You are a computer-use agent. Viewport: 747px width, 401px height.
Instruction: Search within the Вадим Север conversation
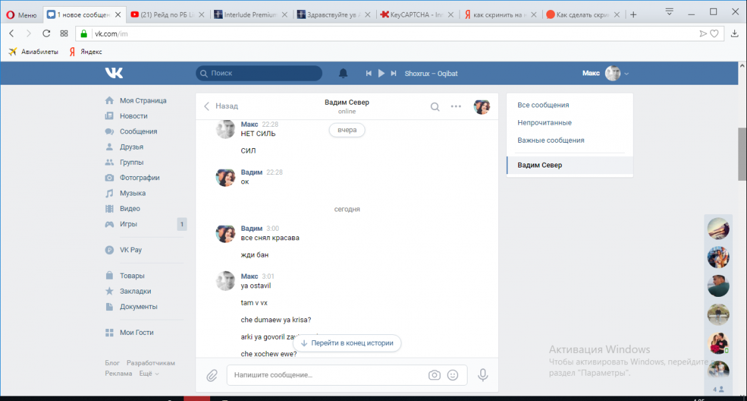435,107
